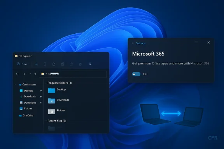The width and height of the screenshot is (224, 149).
Task: Click the Cut scissors icon
Action: pyautogui.click(x=37, y=64)
